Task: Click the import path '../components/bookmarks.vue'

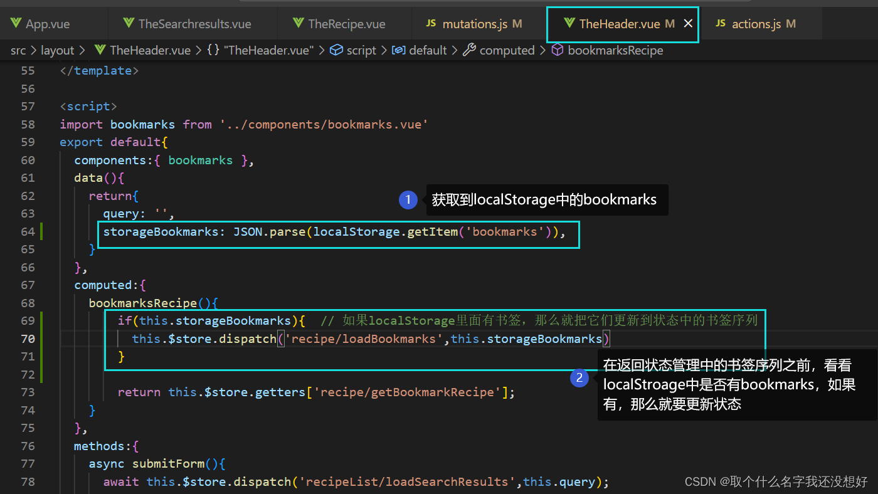Action: click(324, 124)
